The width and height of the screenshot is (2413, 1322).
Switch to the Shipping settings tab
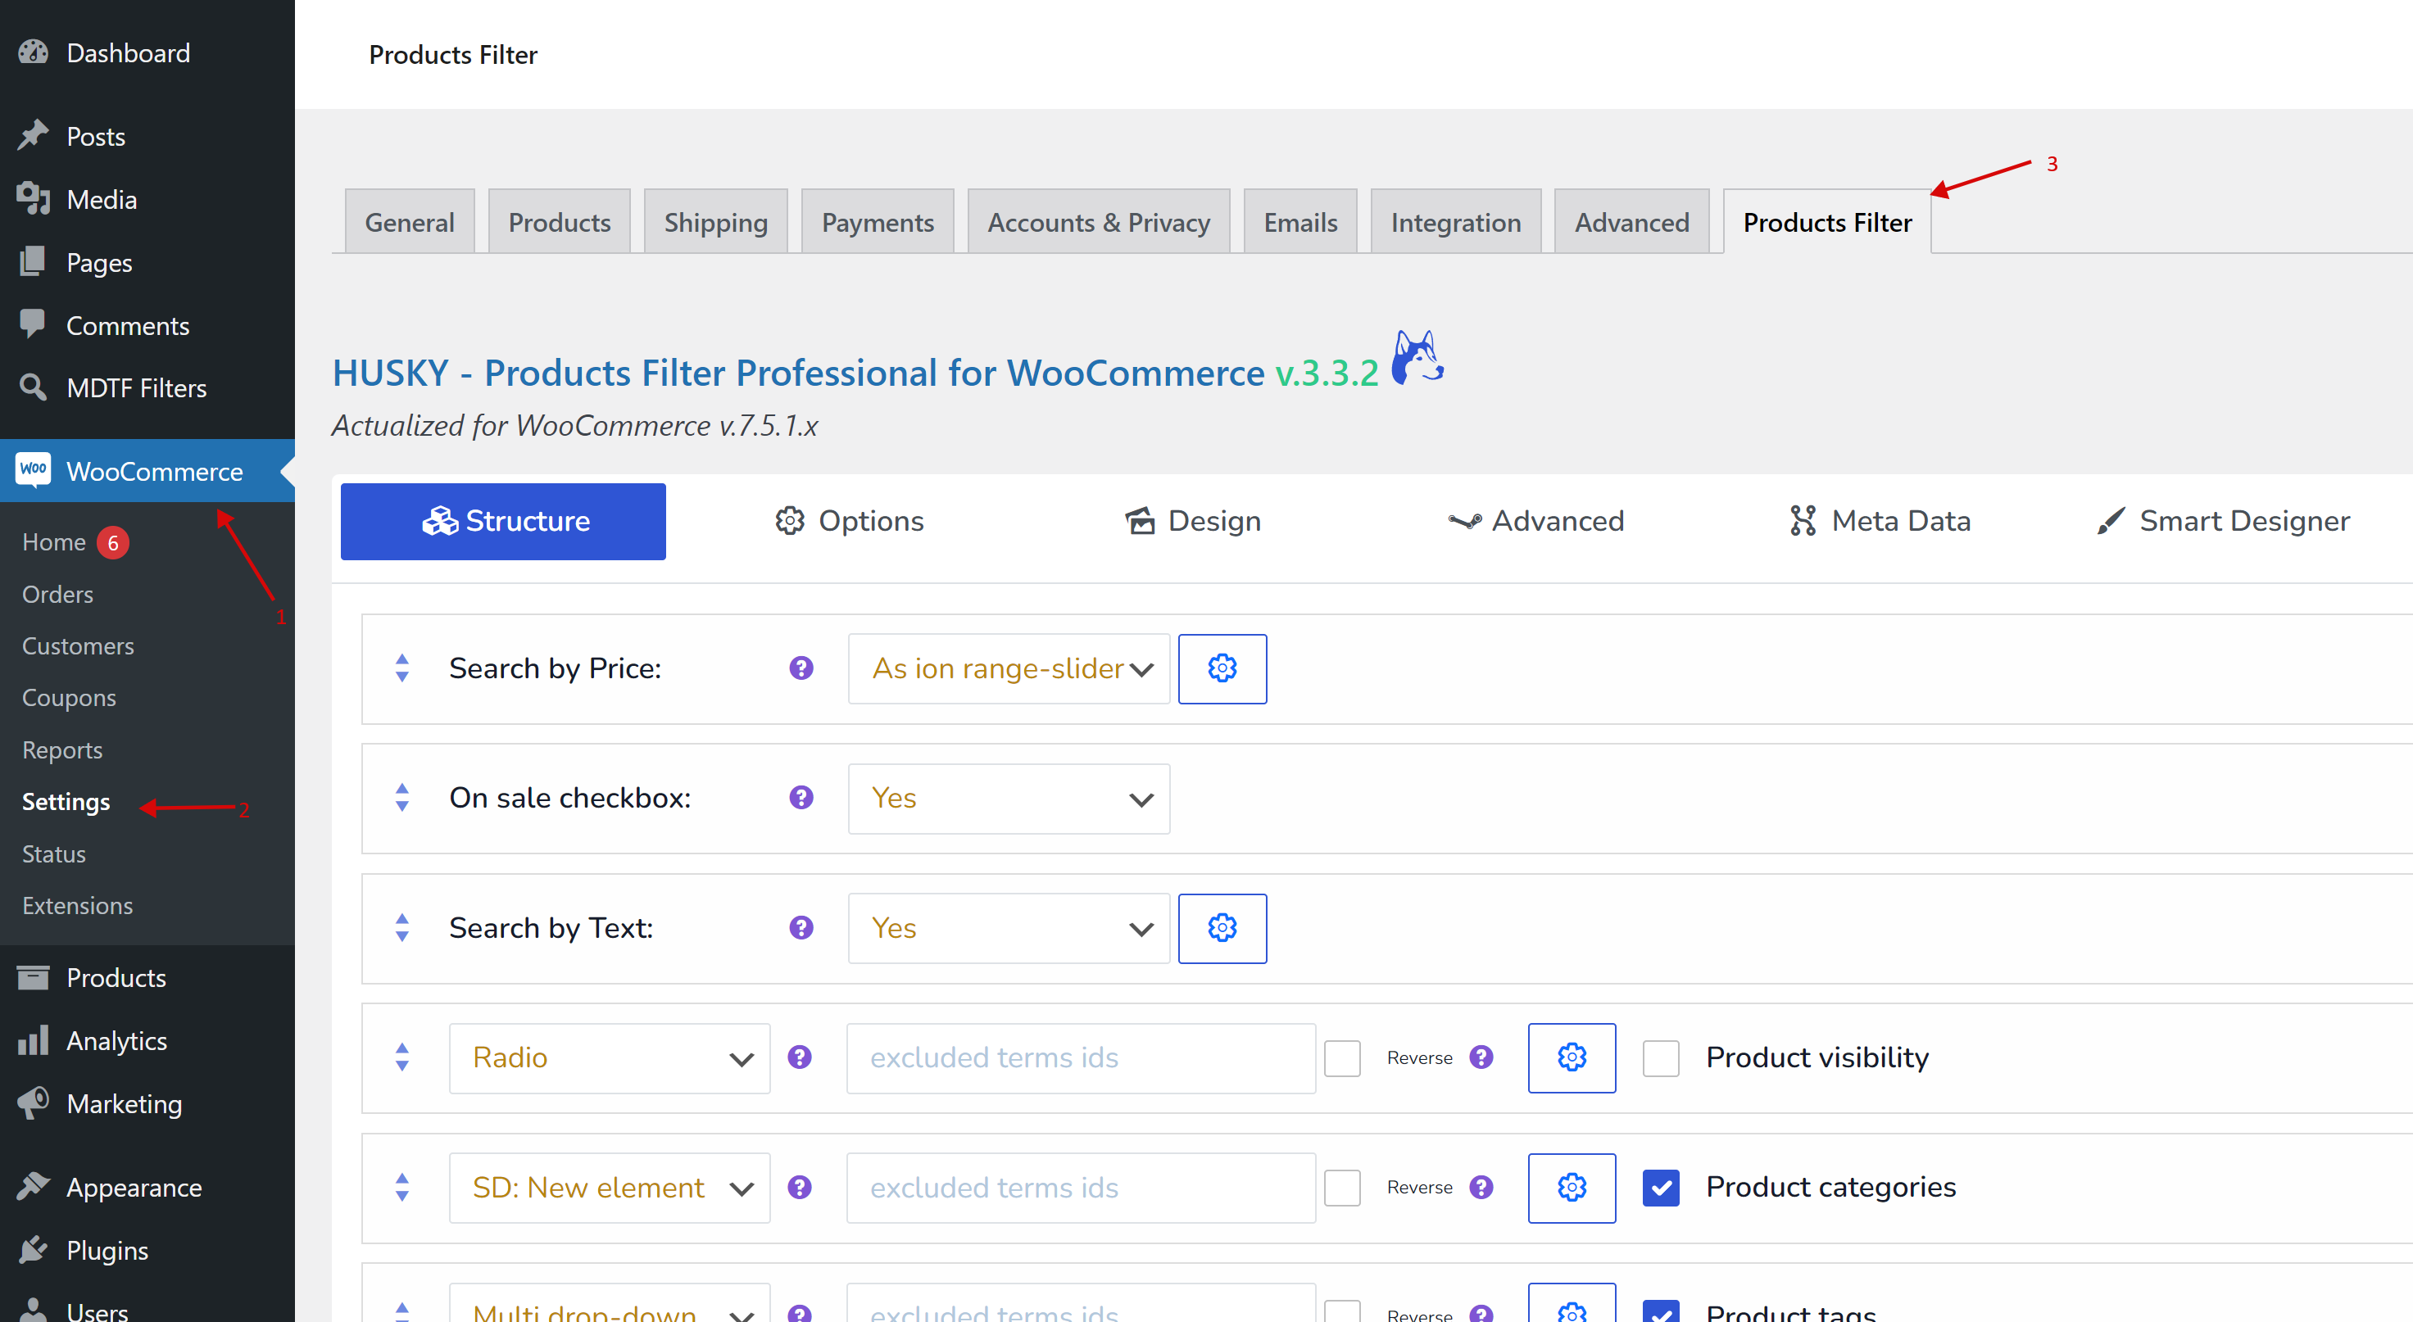click(x=715, y=222)
